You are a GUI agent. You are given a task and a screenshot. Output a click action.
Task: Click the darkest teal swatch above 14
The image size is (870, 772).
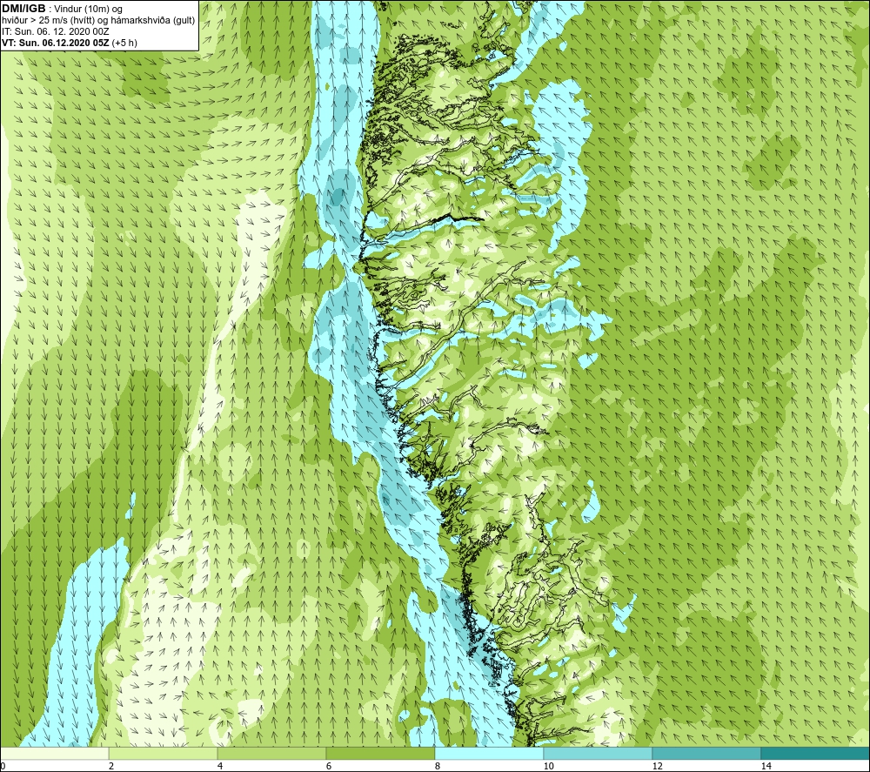click(816, 753)
